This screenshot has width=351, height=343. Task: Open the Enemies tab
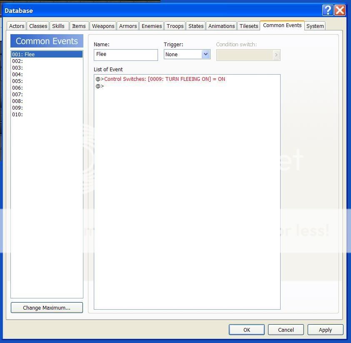[152, 26]
